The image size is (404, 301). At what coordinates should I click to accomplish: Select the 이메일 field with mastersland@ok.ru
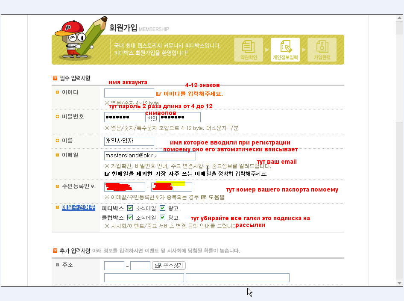click(x=150, y=156)
